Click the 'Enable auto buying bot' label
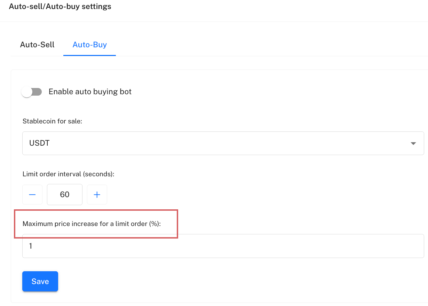428x306 pixels. point(90,92)
